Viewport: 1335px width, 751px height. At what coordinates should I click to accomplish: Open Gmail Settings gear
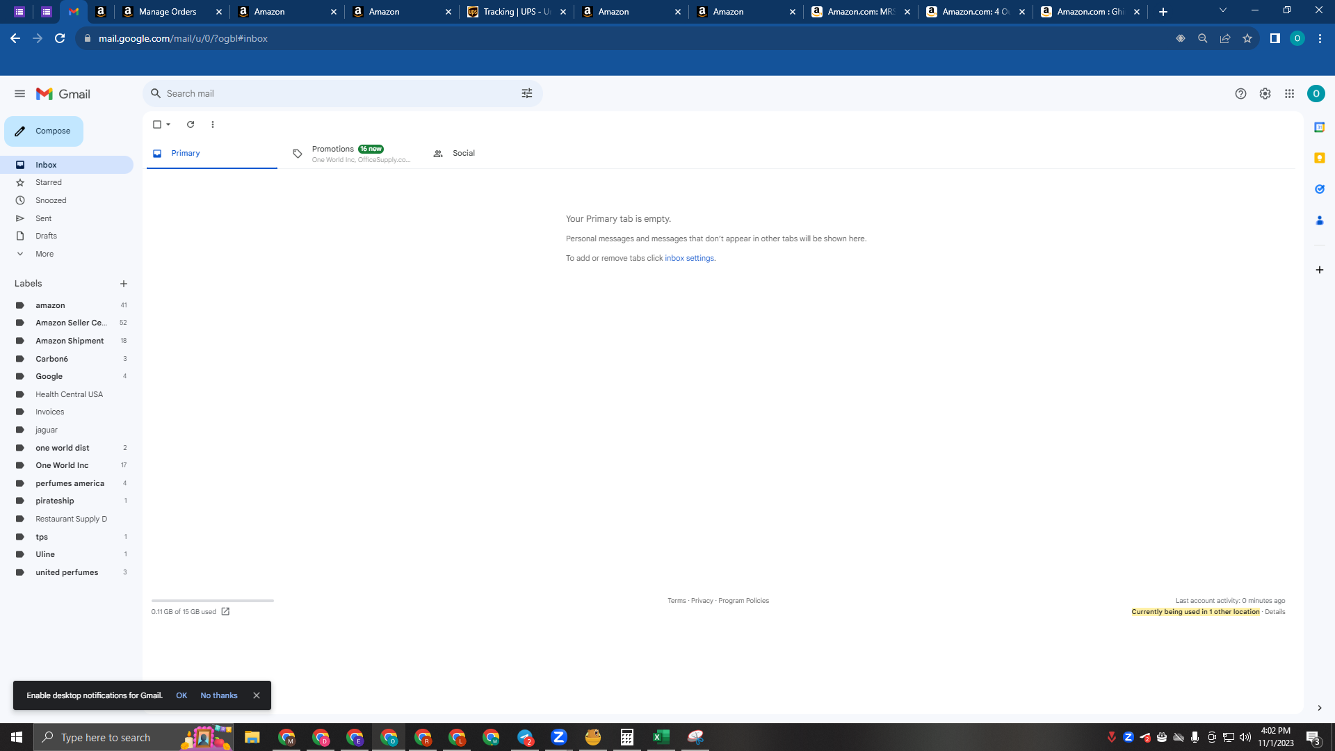point(1265,94)
